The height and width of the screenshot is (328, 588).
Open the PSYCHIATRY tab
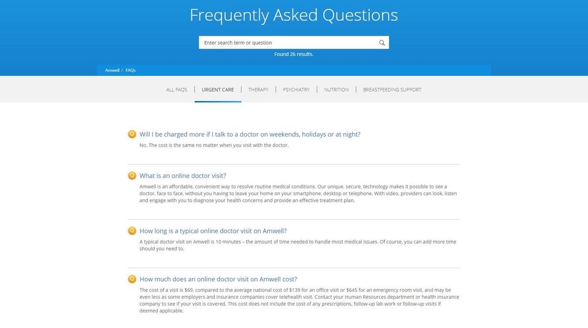[296, 89]
